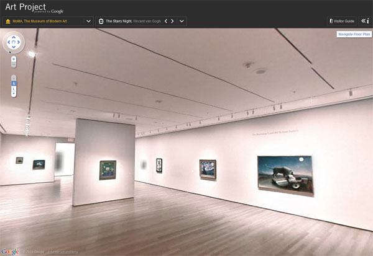Select floor L in floor selector
The image size is (373, 256).
14,89
